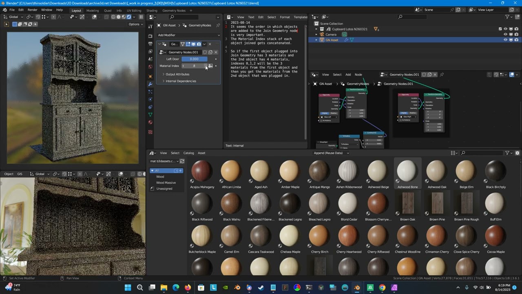Open the Shading workspace tab
Viewport: 522px width, 294px height.
[152, 10]
